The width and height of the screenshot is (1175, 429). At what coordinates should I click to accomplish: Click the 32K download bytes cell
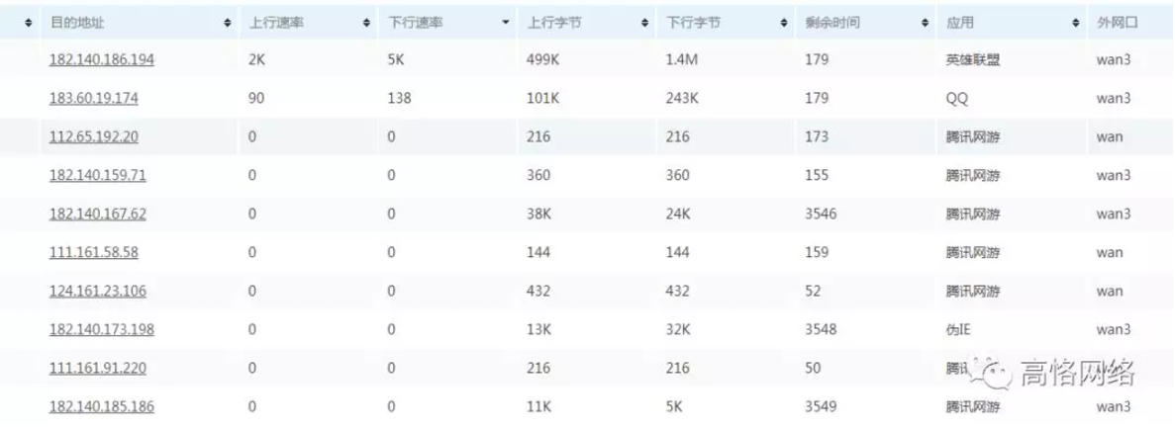tap(678, 329)
